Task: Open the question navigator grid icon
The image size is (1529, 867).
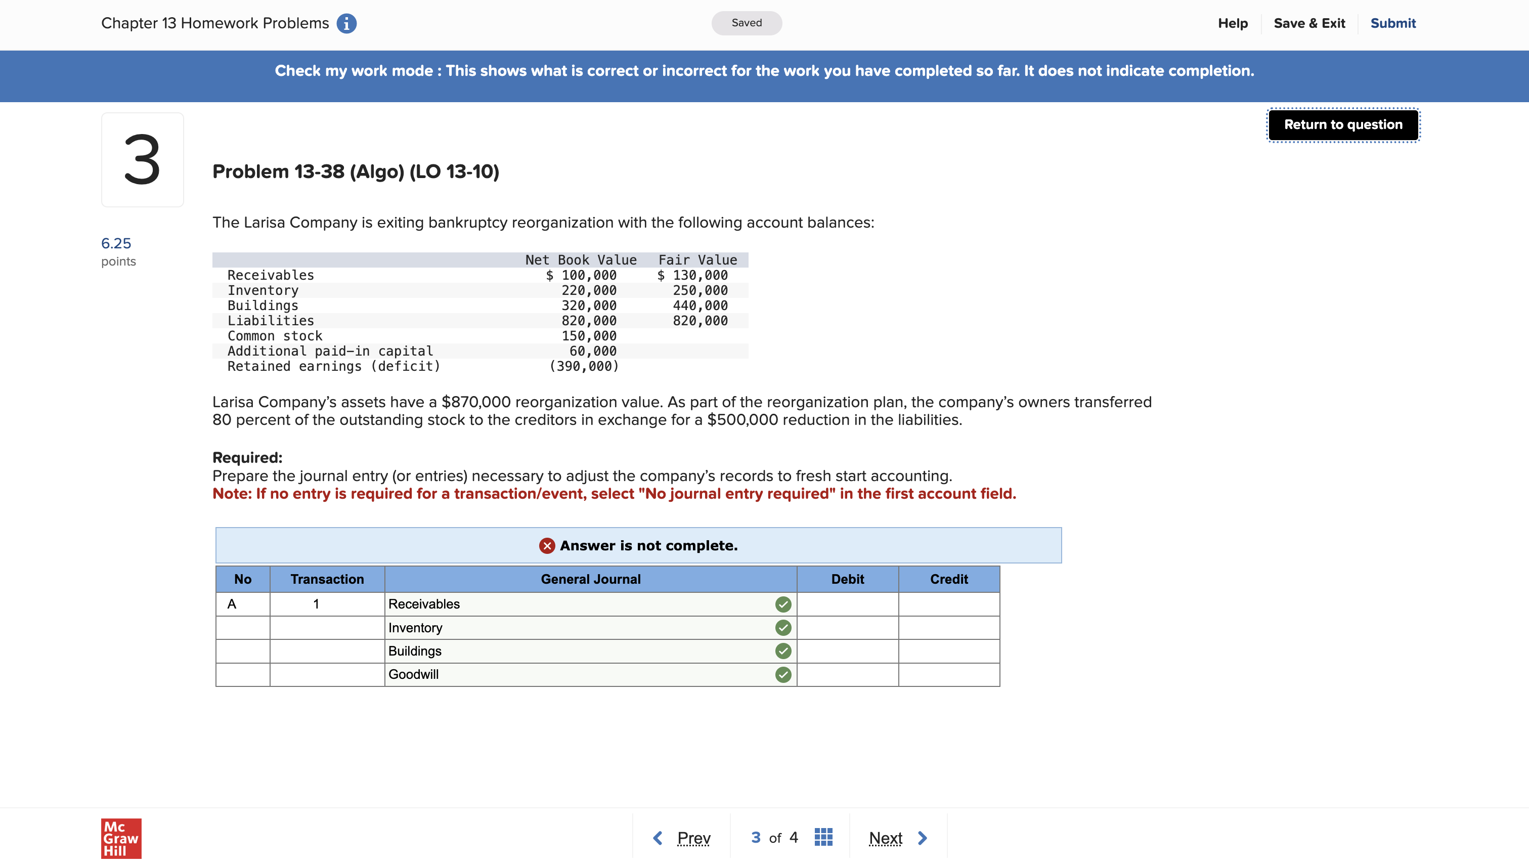Action: point(823,837)
